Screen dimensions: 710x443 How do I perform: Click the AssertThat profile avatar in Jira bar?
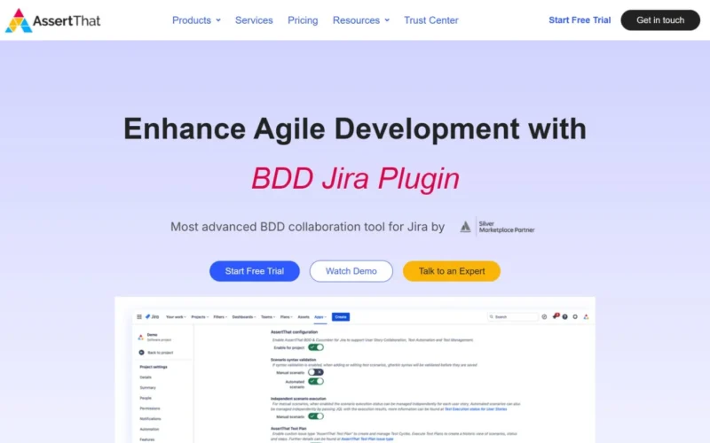[x=586, y=317]
